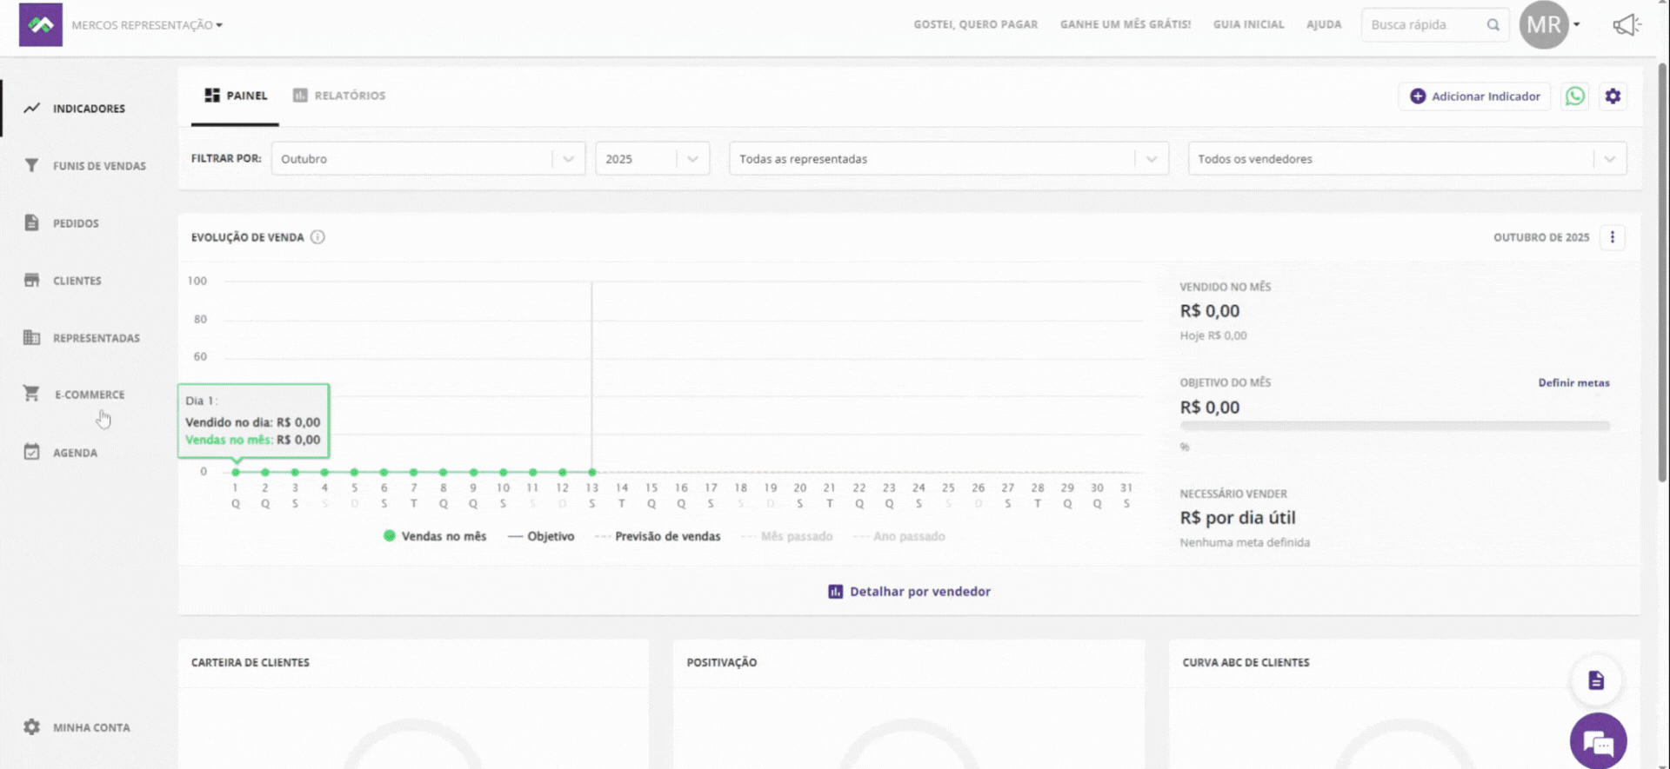The width and height of the screenshot is (1670, 769).
Task: Click the Mercos logo
Action: point(41,24)
